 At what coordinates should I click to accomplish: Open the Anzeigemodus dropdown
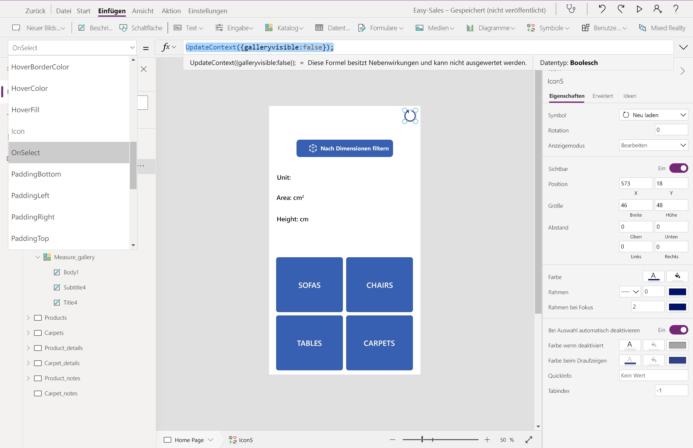tap(653, 145)
